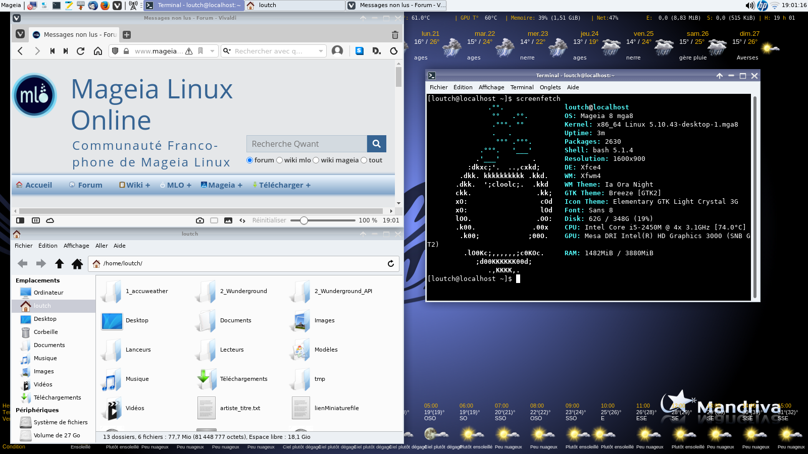
Task: Go to parent folder in file manager
Action: 59,263
